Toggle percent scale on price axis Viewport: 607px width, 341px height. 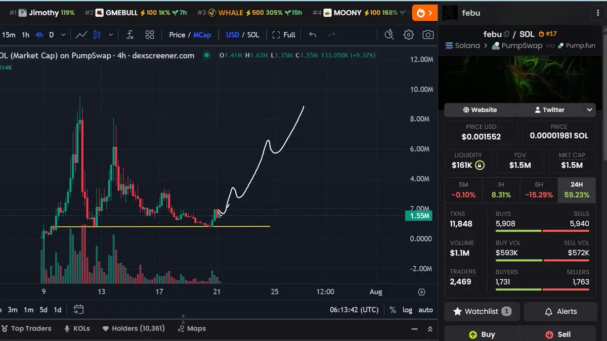tap(393, 310)
